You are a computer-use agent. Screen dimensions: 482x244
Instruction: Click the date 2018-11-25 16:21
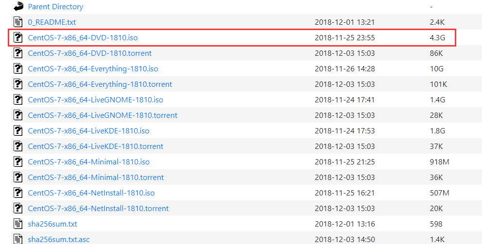pos(345,193)
